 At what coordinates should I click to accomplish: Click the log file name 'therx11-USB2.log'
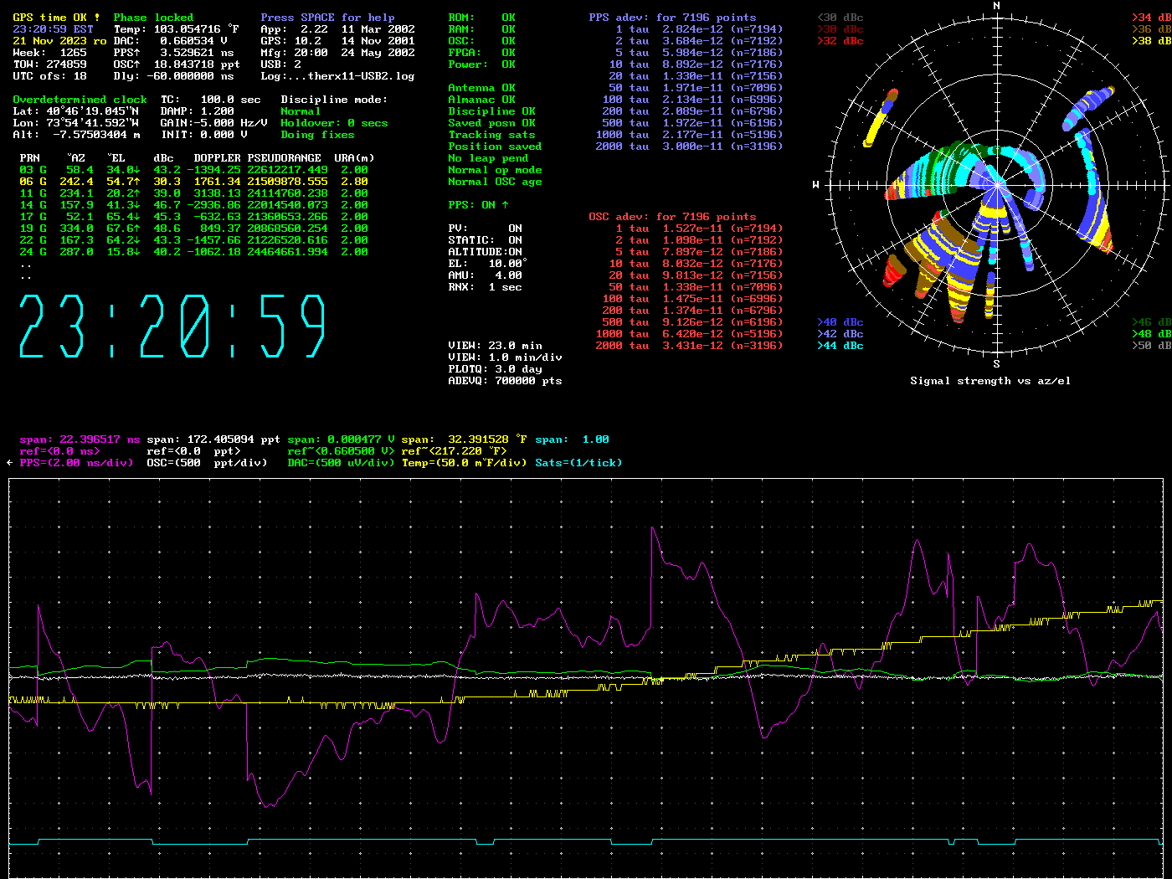pyautogui.click(x=361, y=76)
